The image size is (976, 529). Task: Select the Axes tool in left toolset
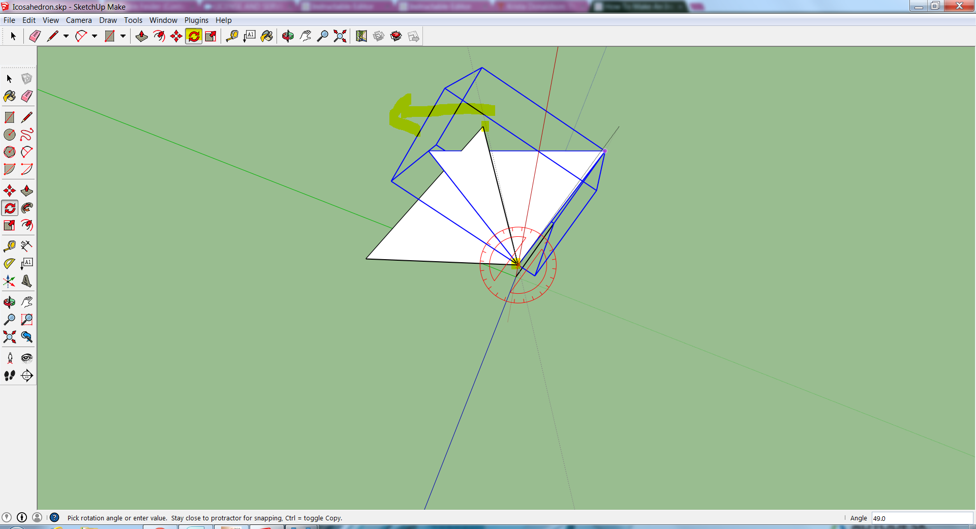click(10, 281)
